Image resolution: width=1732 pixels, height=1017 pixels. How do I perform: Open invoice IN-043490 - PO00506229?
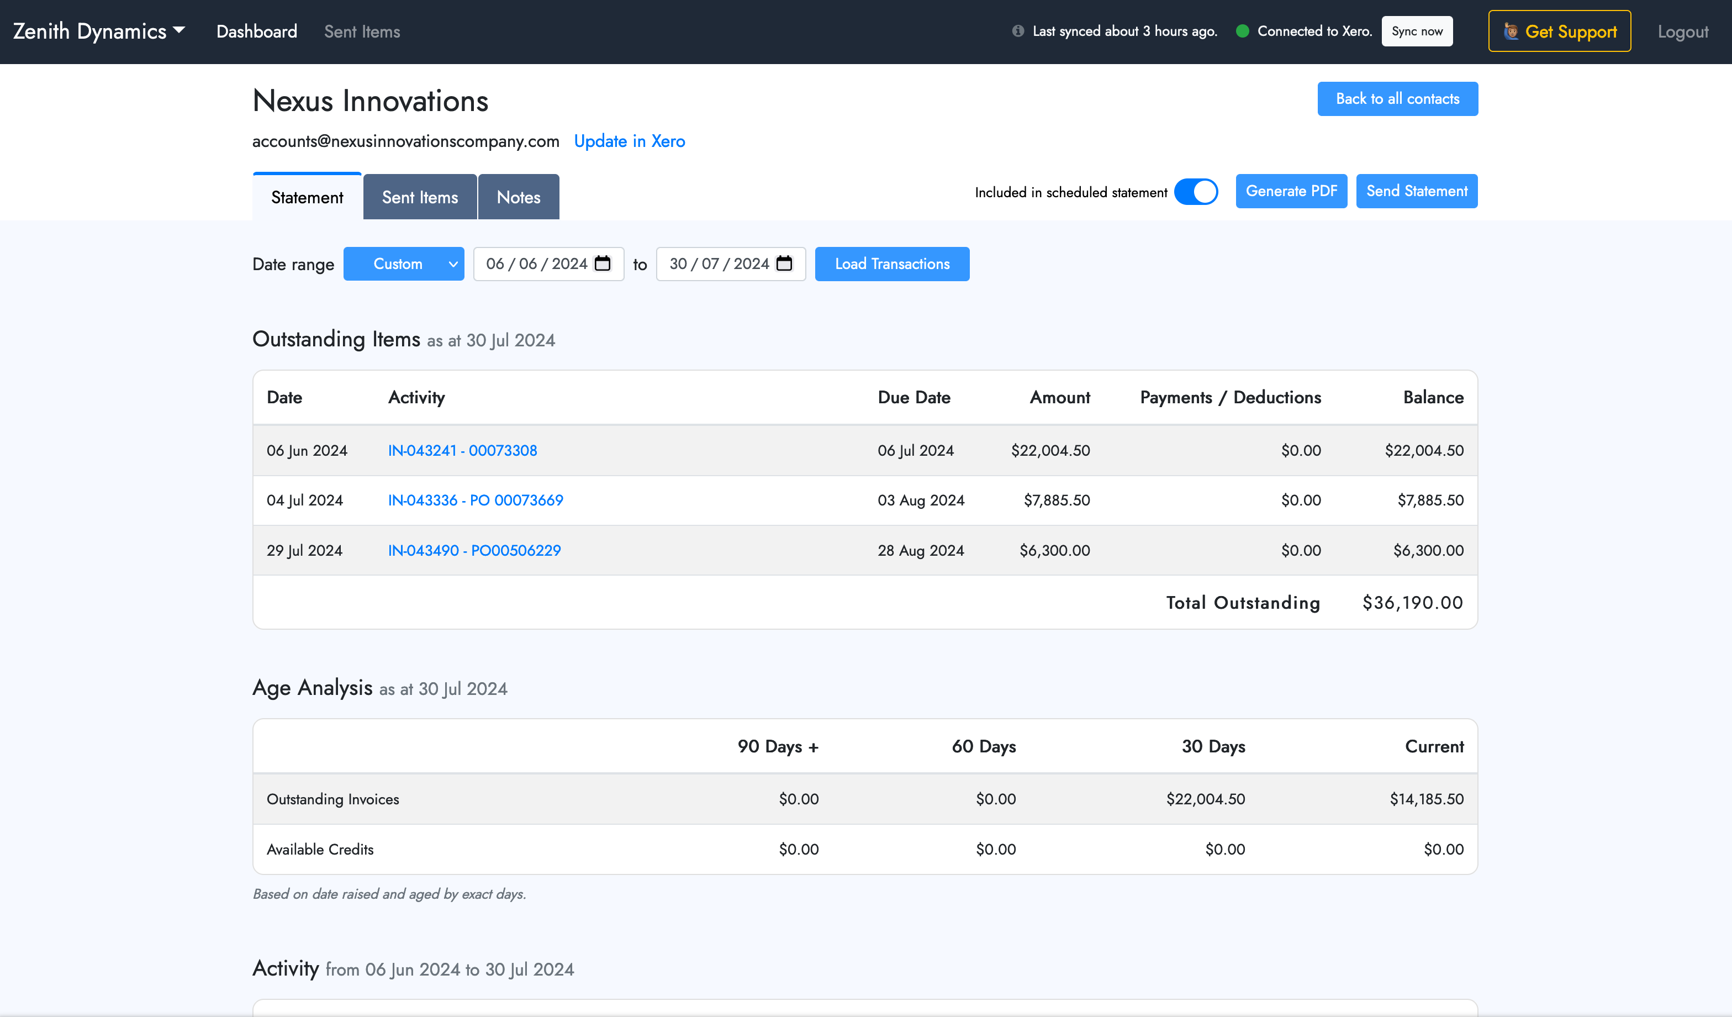(474, 550)
